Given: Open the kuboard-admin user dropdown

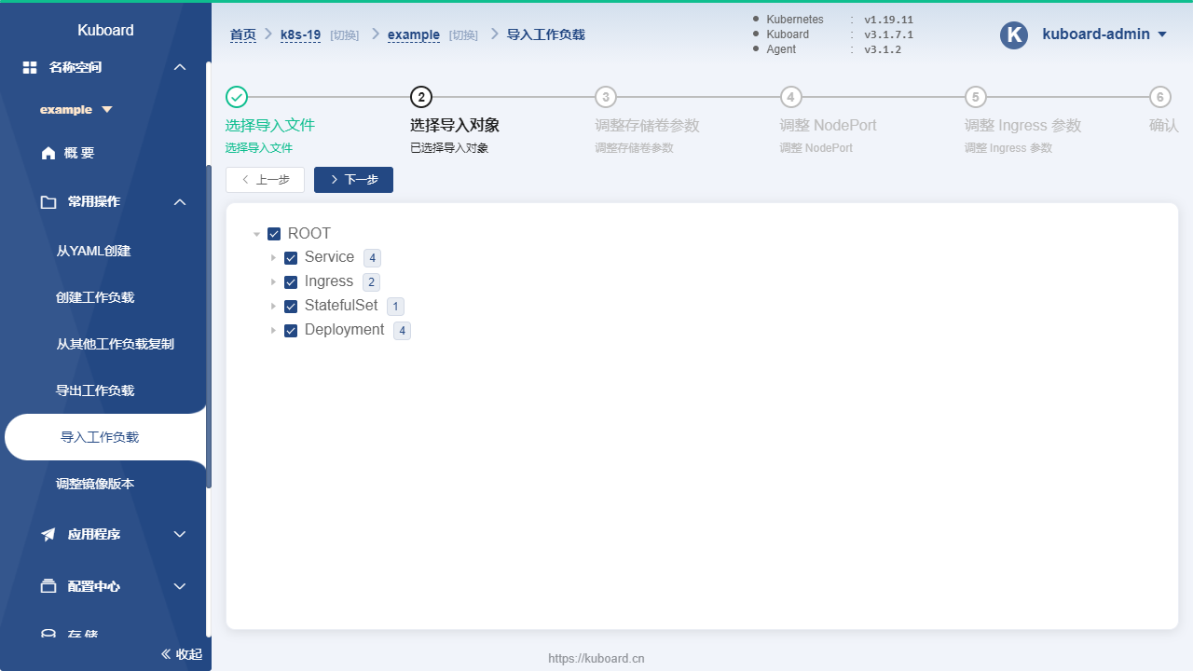Looking at the screenshot, I should click(1104, 34).
